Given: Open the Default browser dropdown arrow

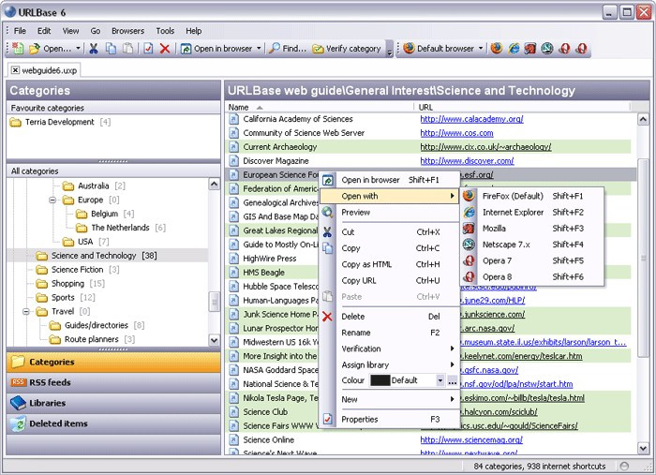Looking at the screenshot, I should [481, 49].
